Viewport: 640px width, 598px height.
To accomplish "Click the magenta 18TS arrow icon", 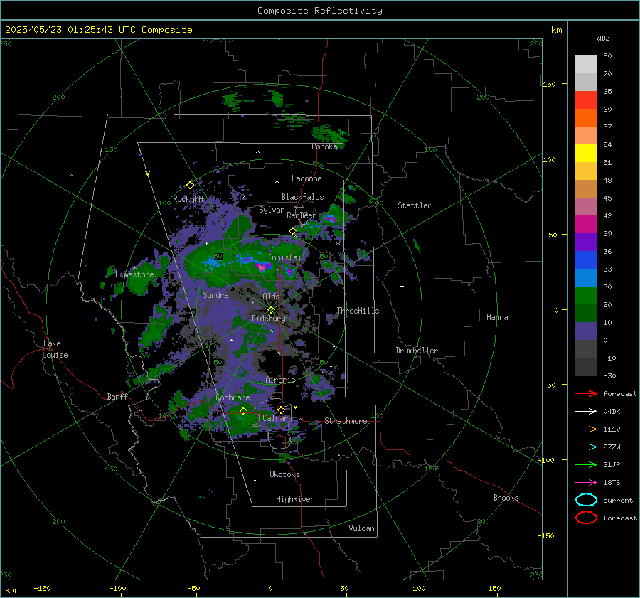I will coord(586,483).
